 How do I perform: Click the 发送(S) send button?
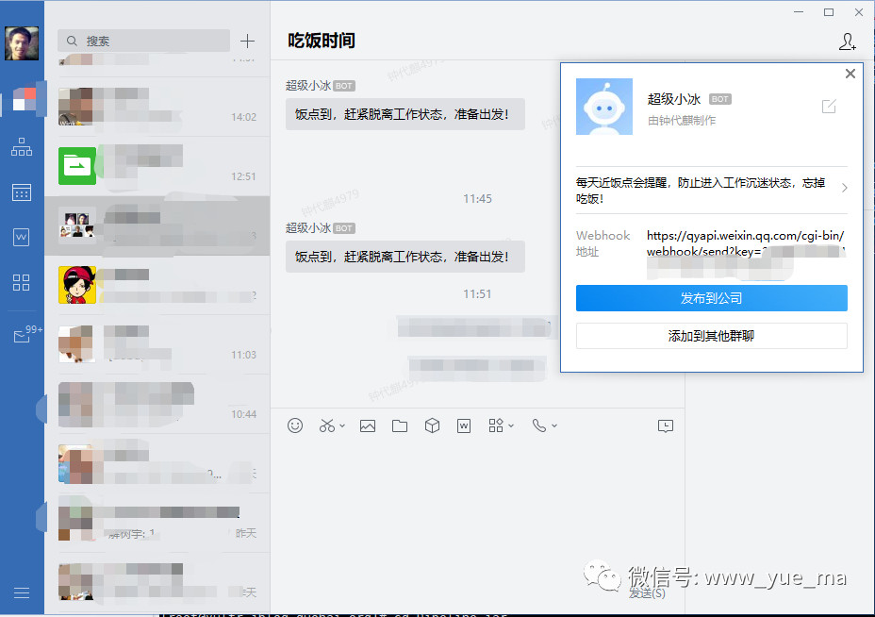(648, 593)
